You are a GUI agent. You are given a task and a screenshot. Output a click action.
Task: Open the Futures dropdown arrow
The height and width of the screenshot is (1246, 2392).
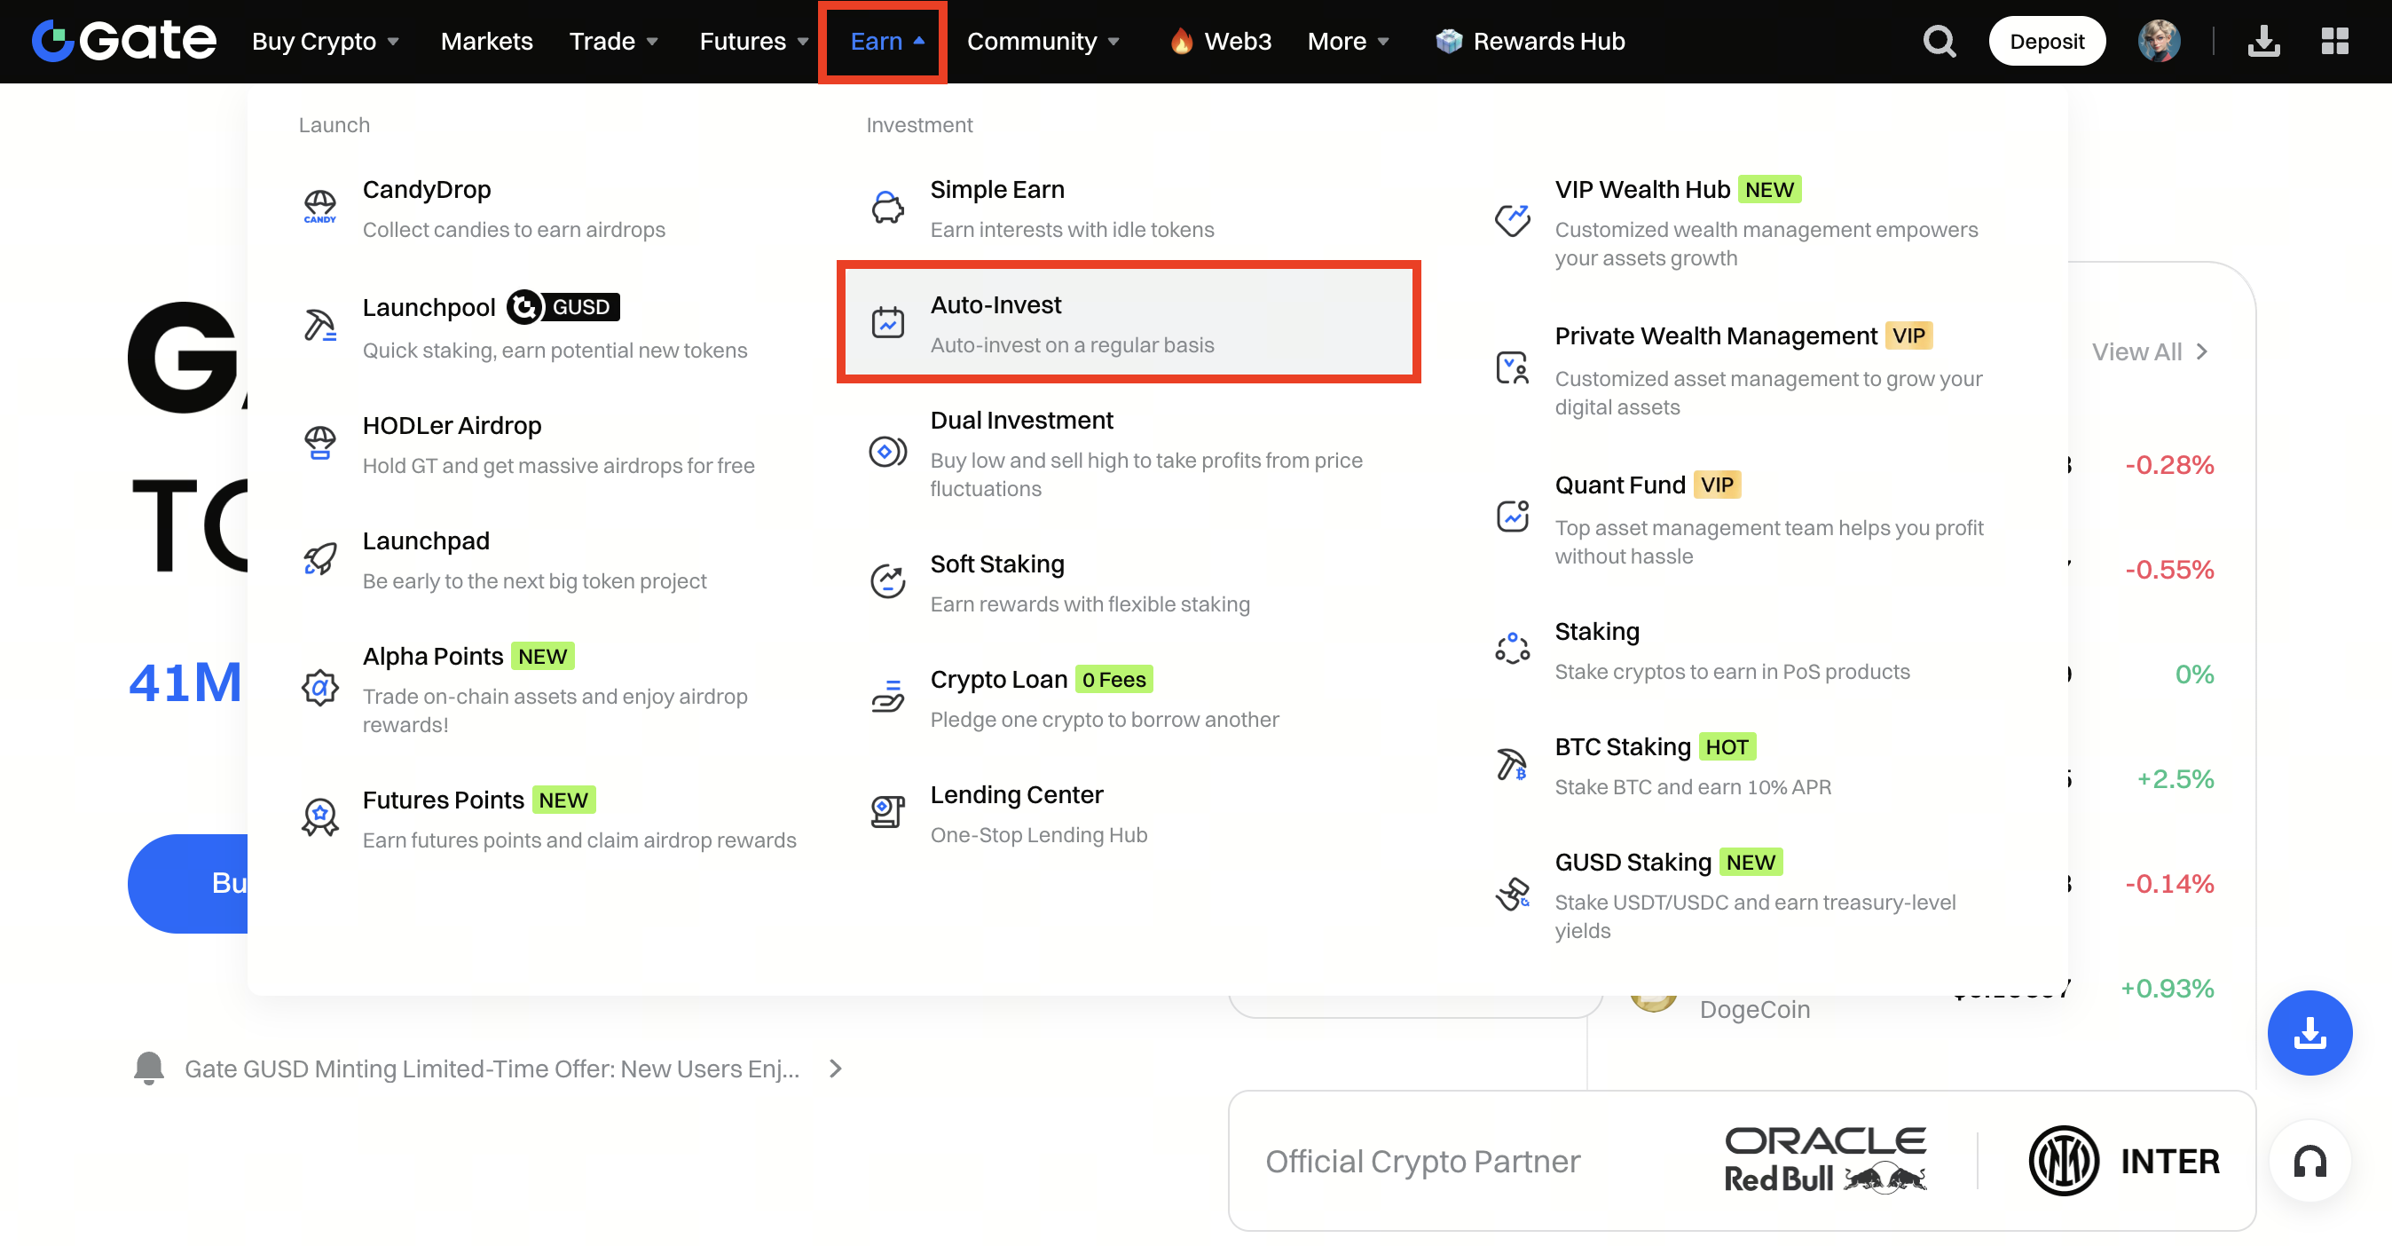click(802, 42)
